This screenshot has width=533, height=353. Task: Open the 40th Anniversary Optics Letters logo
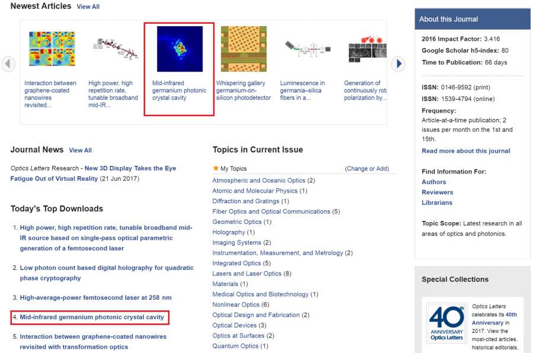tap(447, 324)
